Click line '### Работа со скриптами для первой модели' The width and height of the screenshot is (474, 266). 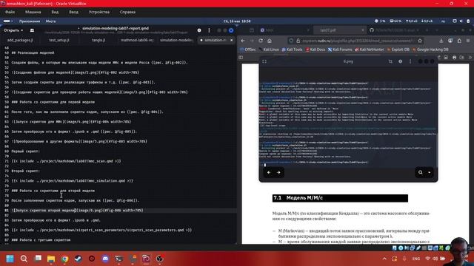[53, 102]
